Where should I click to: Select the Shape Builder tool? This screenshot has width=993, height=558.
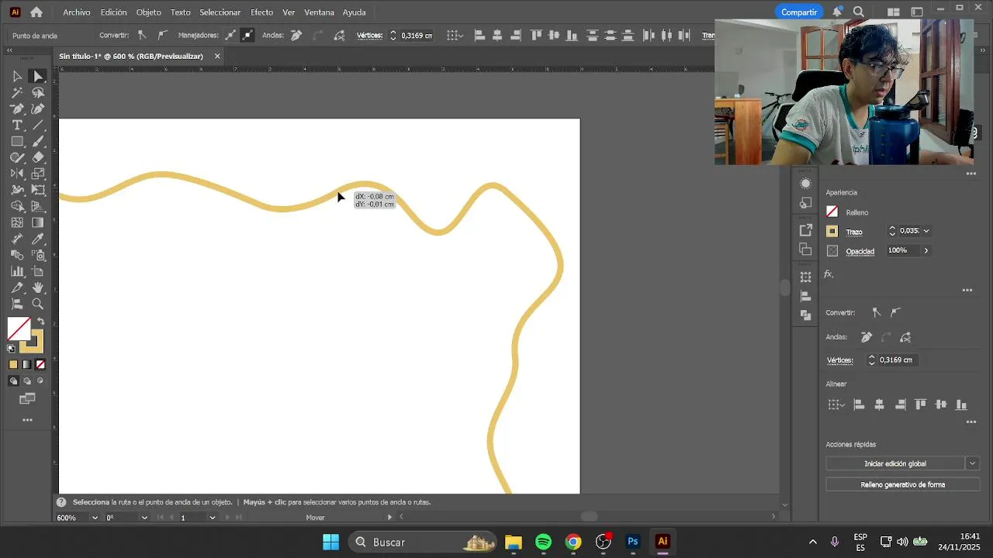point(17,207)
